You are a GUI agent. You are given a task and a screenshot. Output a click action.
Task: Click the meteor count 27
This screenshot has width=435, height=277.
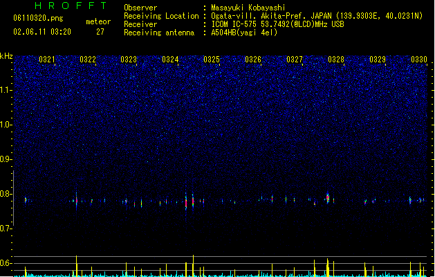pyautogui.click(x=100, y=32)
